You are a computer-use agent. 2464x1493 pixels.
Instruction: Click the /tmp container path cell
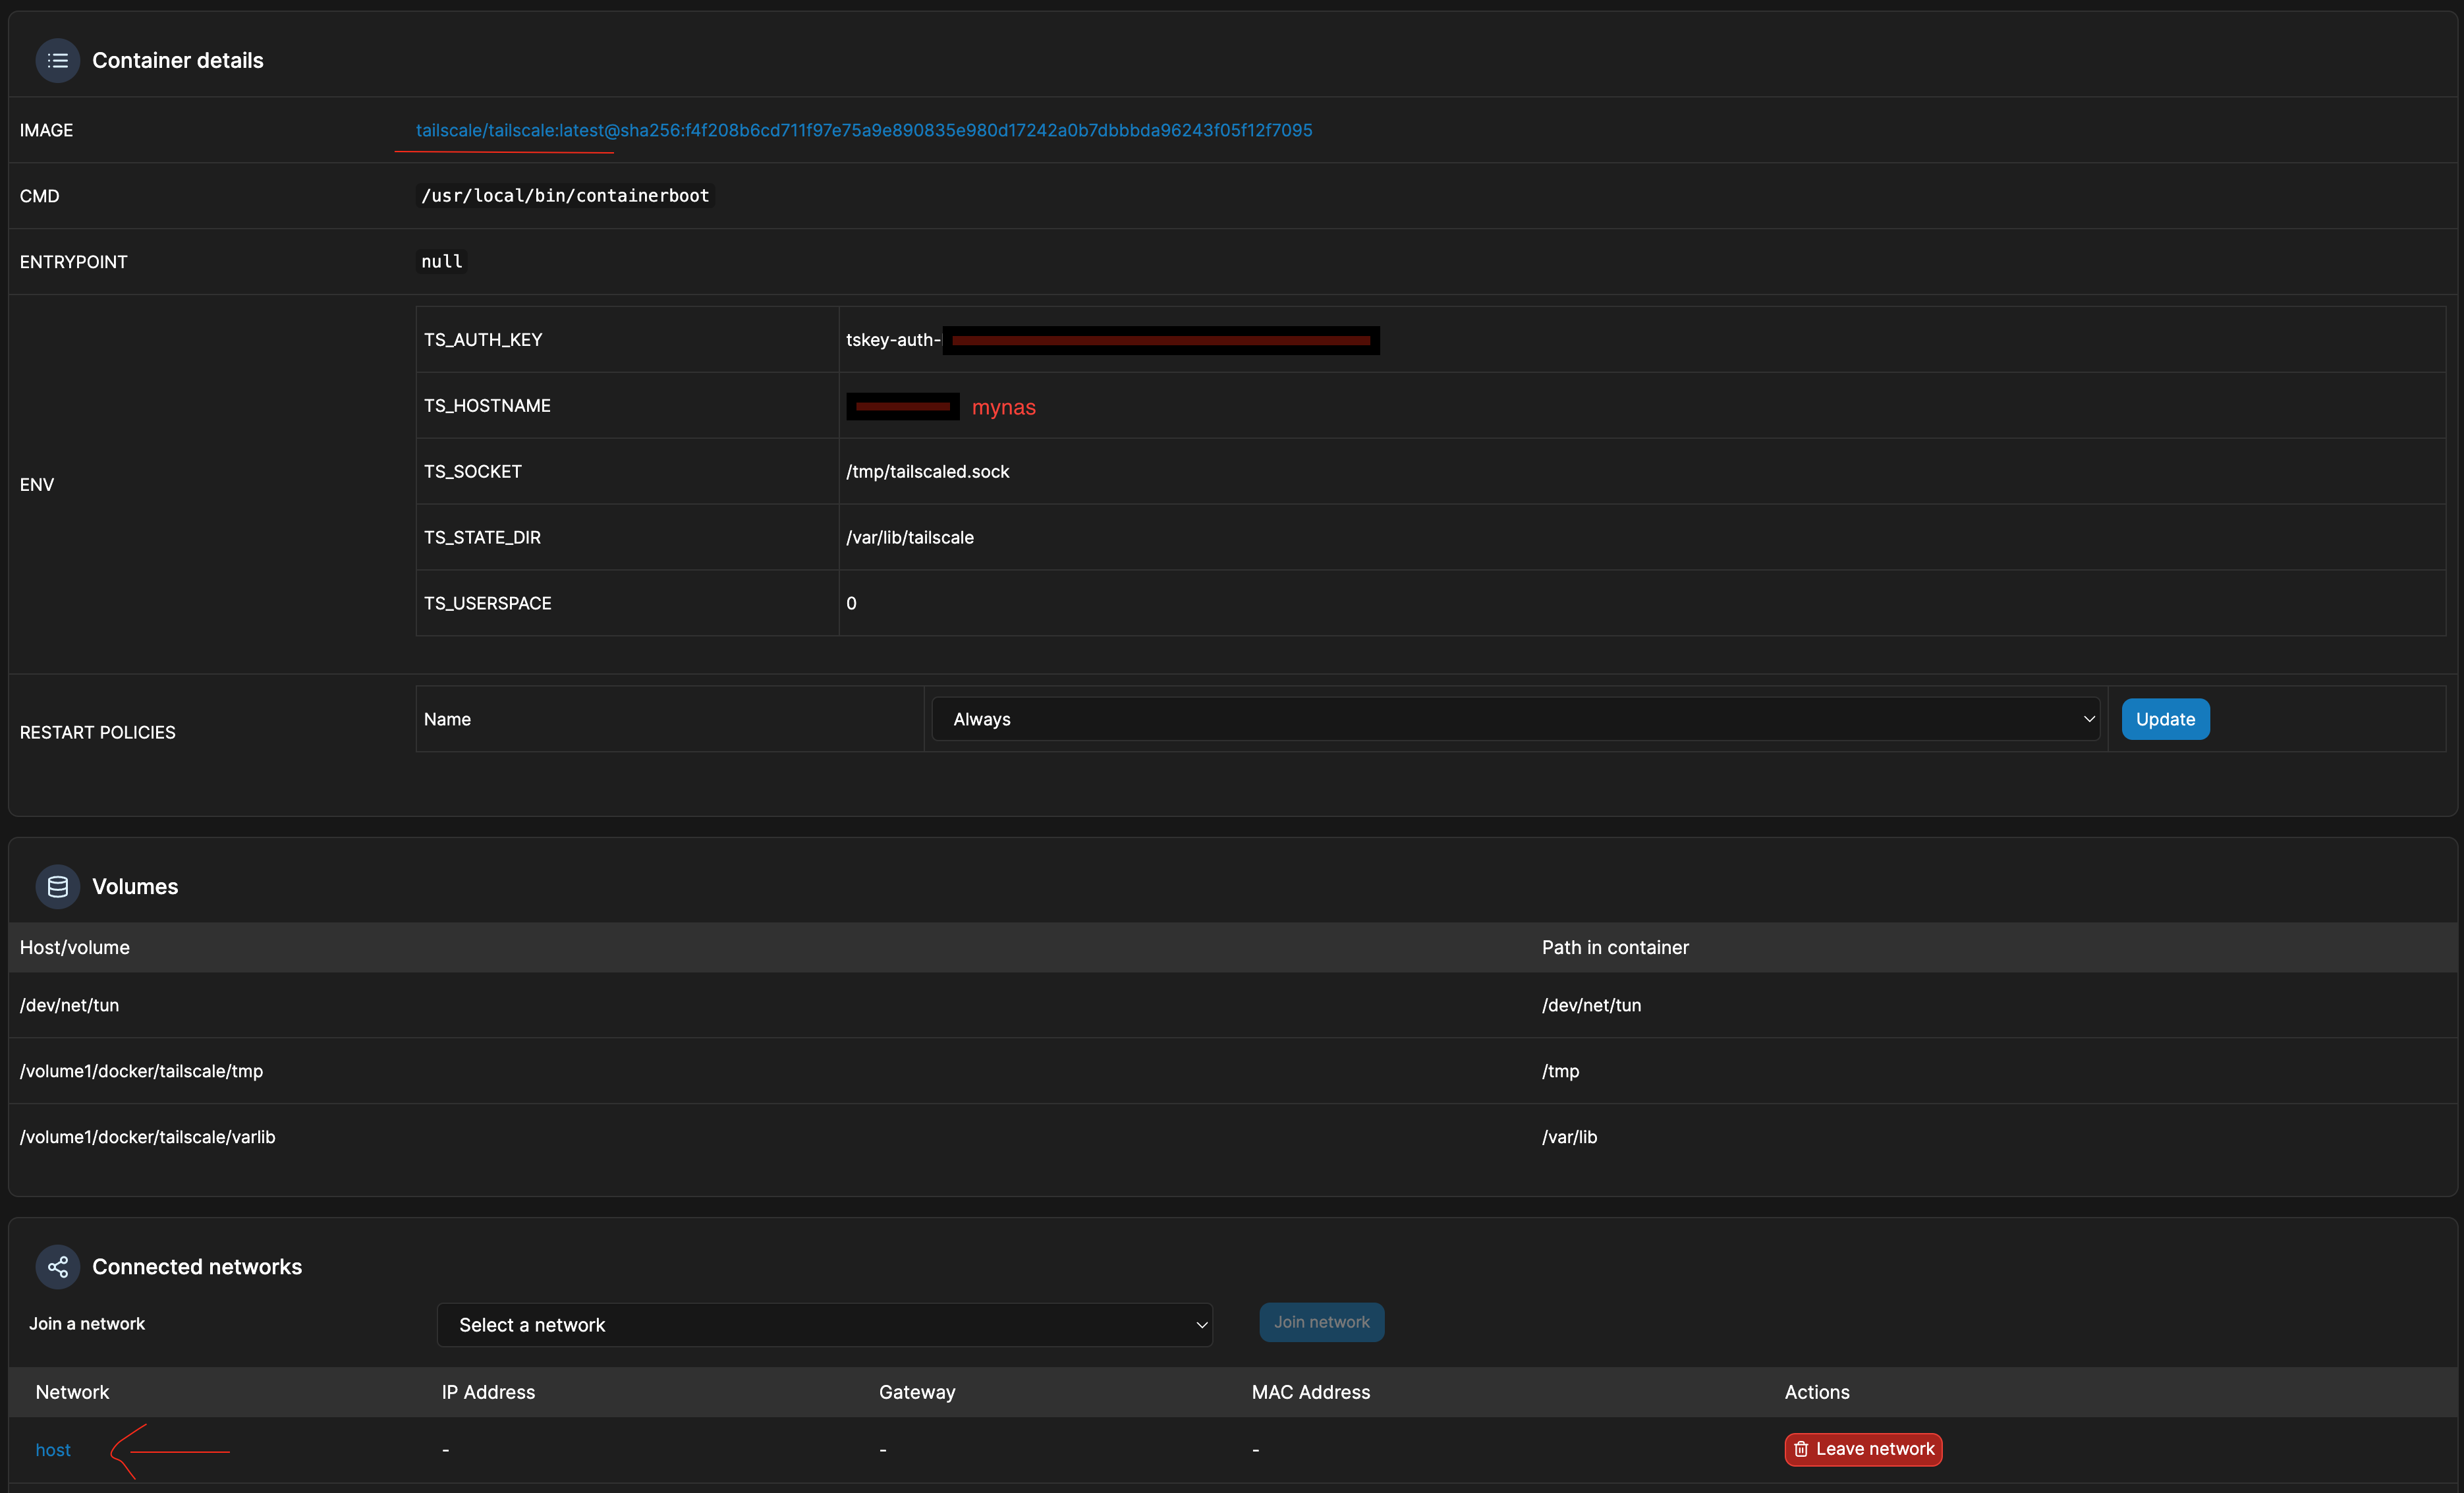click(x=1560, y=1071)
